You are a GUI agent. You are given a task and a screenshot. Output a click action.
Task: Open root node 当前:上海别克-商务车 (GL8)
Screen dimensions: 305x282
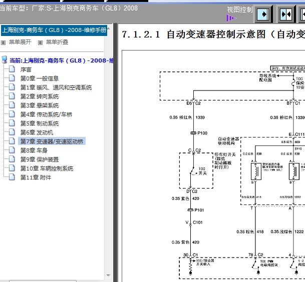[x=62, y=60]
